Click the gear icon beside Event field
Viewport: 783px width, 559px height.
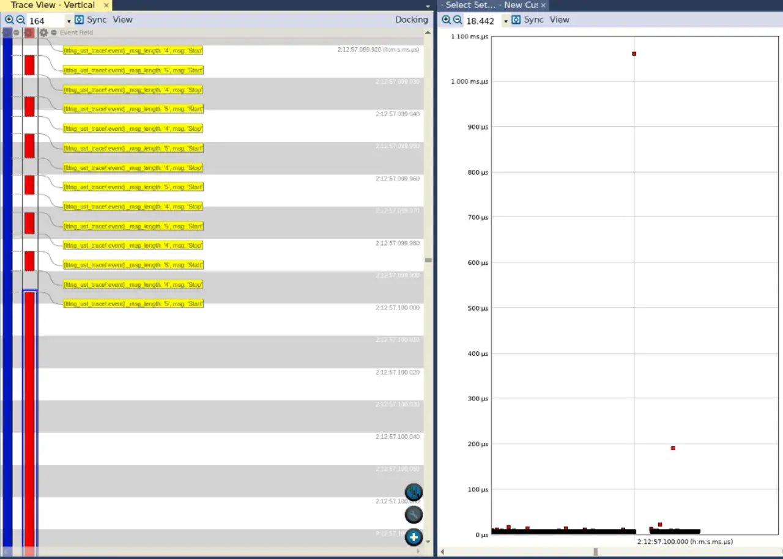click(x=43, y=32)
